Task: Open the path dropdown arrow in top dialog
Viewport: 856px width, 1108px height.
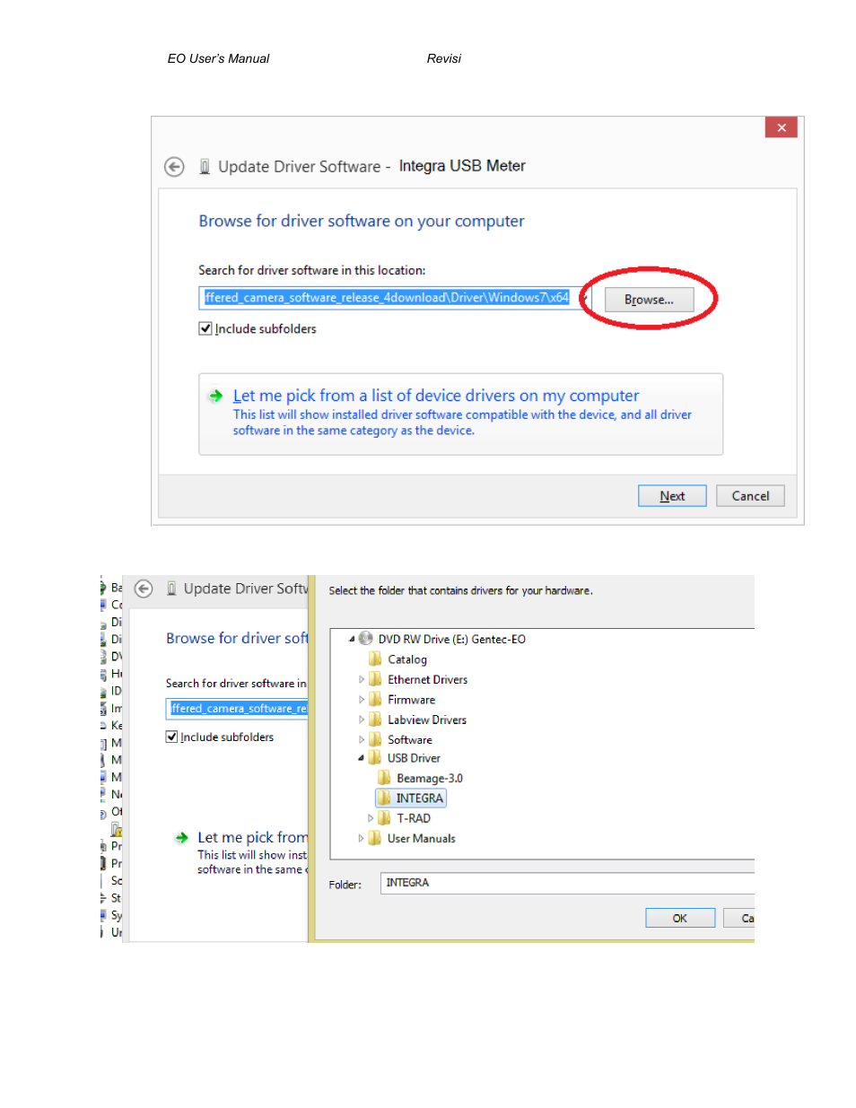Action: (x=584, y=298)
